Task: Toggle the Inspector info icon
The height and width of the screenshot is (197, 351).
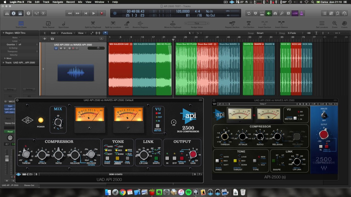Action: [13, 13]
